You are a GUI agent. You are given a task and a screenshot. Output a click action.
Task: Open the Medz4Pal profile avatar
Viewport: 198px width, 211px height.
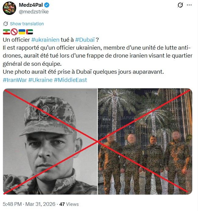pos(9,8)
